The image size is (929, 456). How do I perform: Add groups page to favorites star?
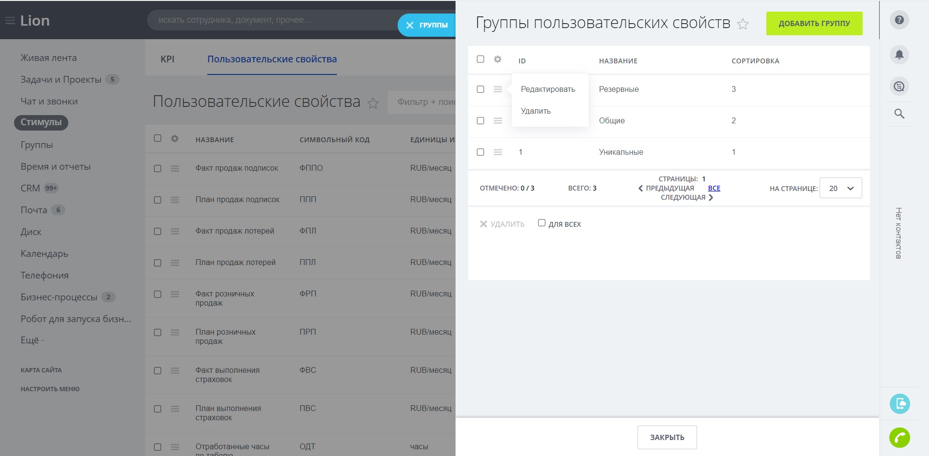pos(743,24)
